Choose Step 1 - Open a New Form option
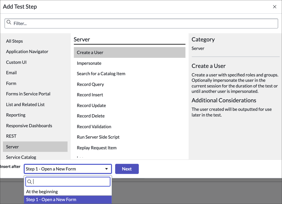Viewport: 282px width, 204px height. tap(51, 199)
